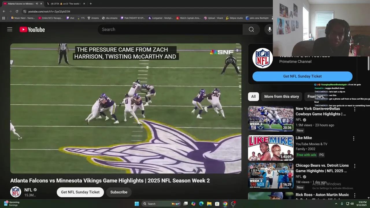Select the All filter chip
The width and height of the screenshot is (370, 208).
tap(254, 96)
